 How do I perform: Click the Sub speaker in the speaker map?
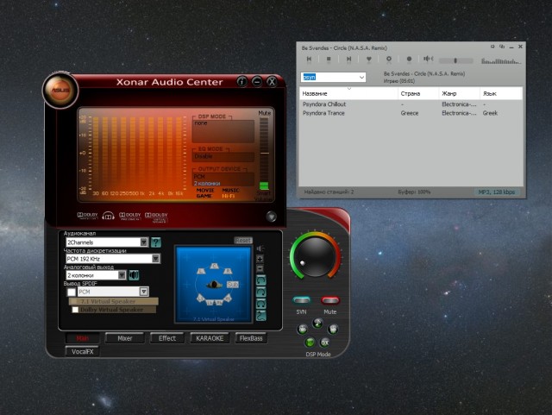tap(233, 285)
